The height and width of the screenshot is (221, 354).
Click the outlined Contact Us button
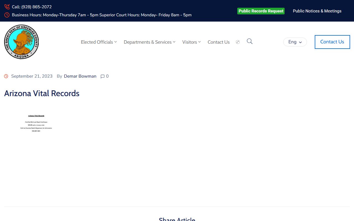tap(332, 42)
